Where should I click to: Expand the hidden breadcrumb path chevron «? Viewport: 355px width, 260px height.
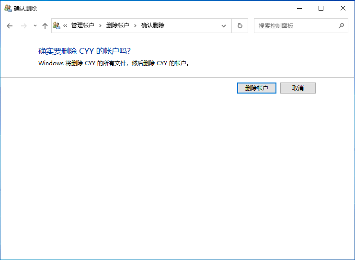click(65, 26)
